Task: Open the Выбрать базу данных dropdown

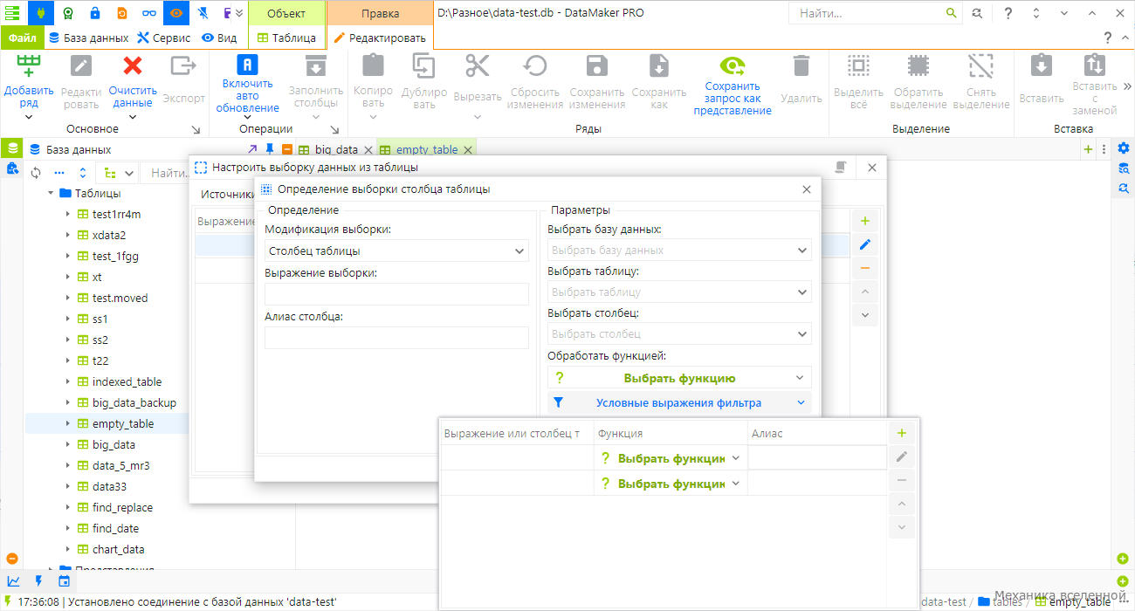Action: click(679, 250)
